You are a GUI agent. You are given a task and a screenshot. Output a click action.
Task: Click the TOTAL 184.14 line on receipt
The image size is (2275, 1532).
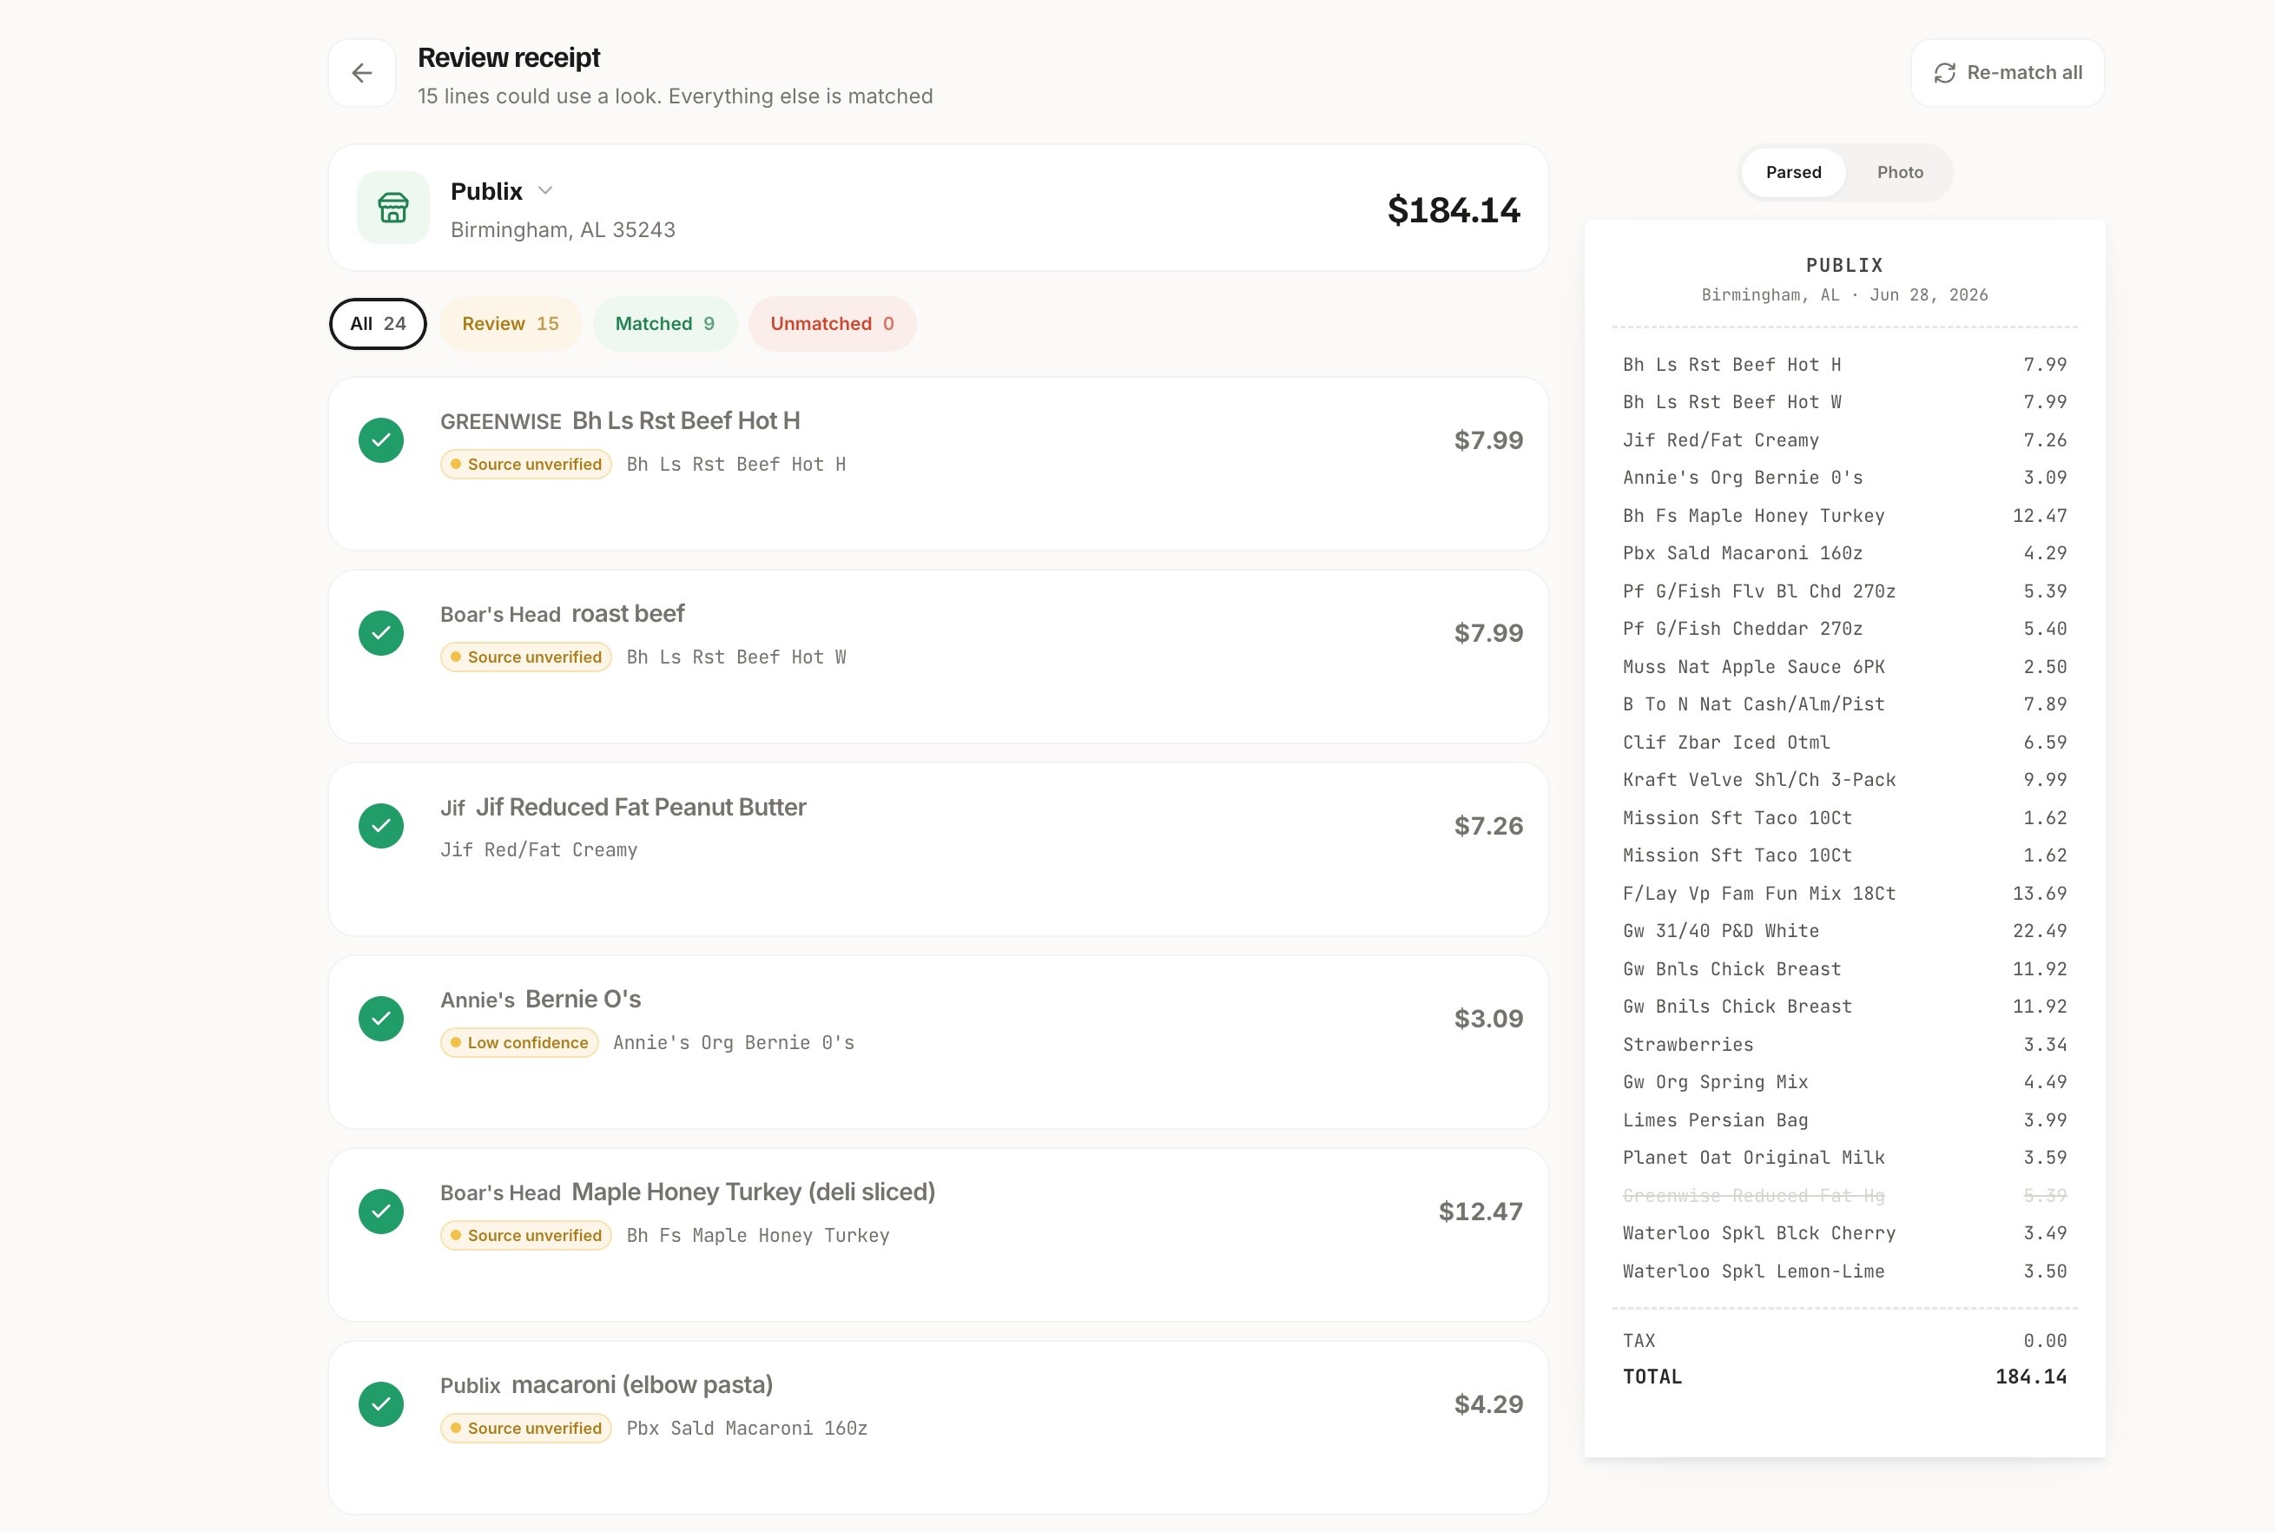1843,1377
